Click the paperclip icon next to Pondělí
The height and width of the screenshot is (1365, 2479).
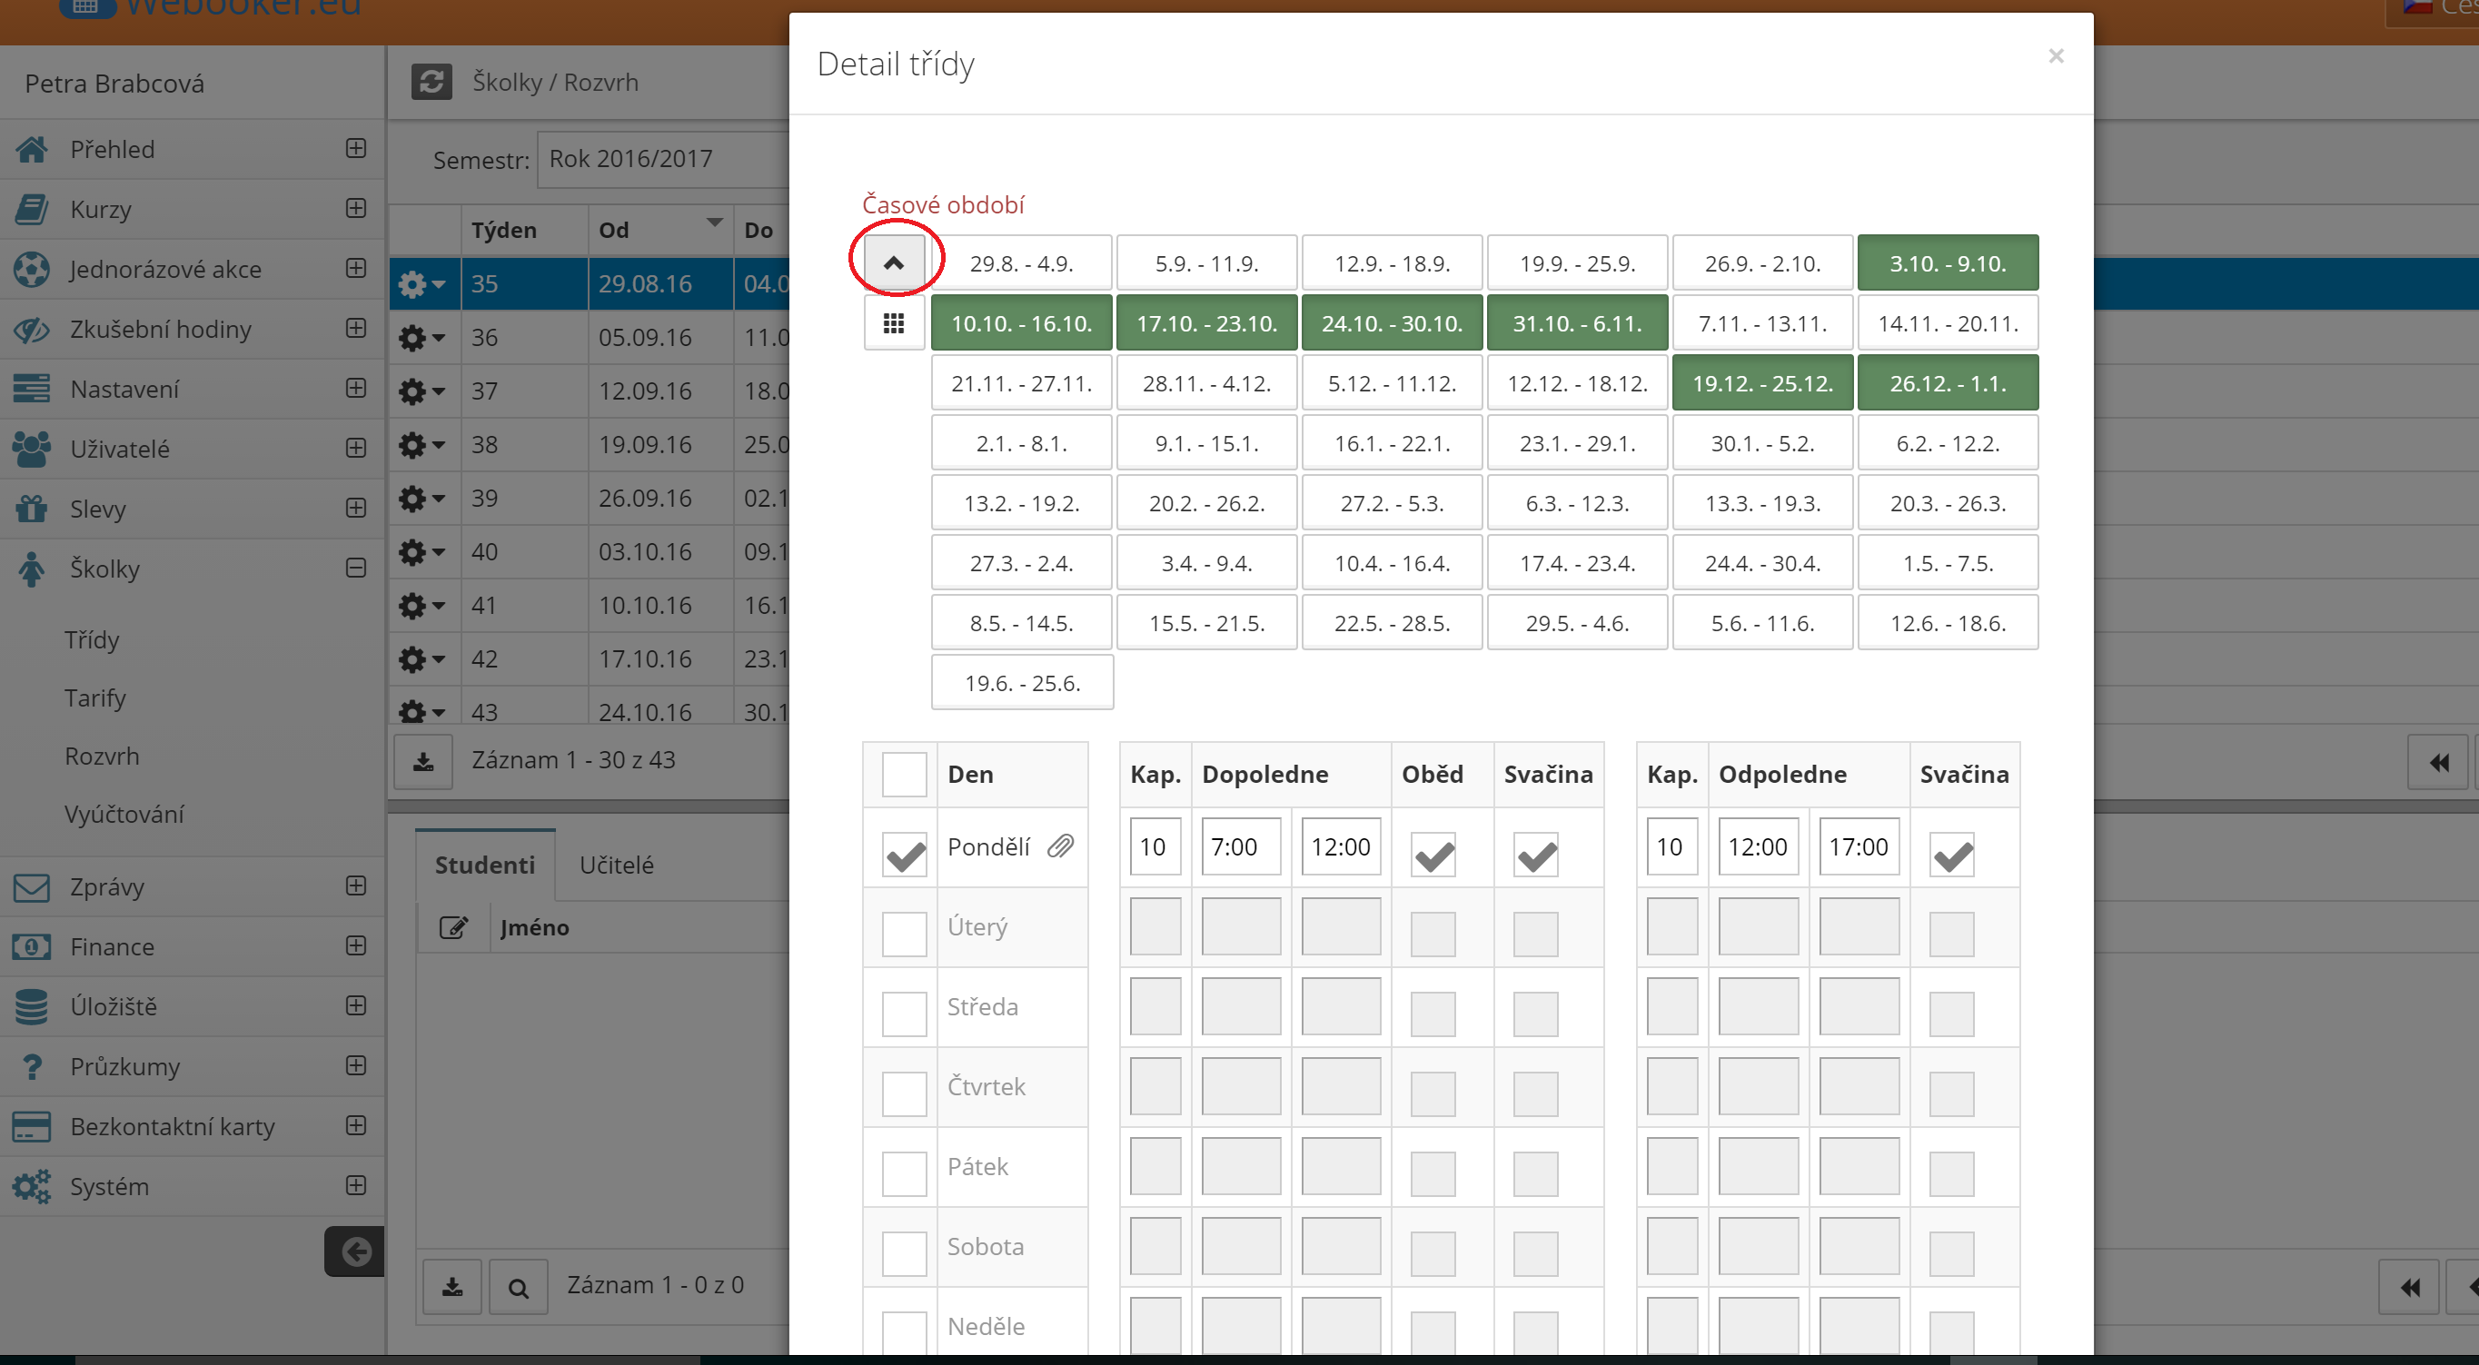point(1060,846)
